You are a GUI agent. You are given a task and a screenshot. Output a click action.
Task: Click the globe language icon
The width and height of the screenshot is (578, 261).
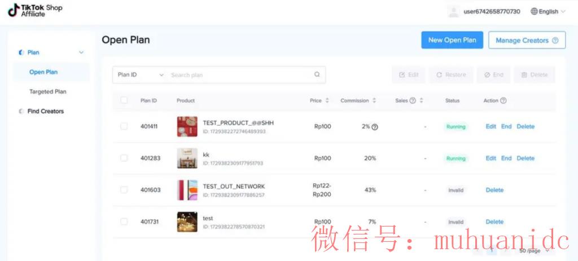(x=534, y=11)
